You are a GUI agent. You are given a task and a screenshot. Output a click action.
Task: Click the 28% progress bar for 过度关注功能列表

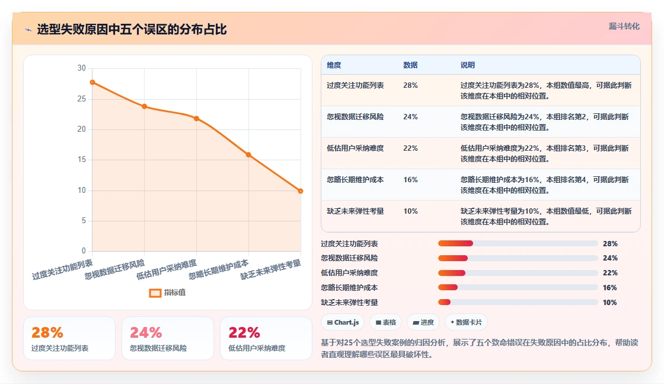point(518,243)
